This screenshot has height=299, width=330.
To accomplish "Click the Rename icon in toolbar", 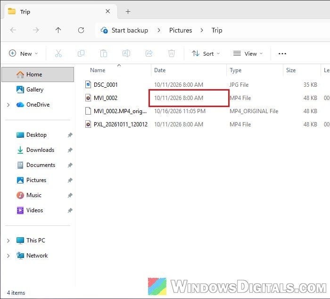I will tap(126, 53).
